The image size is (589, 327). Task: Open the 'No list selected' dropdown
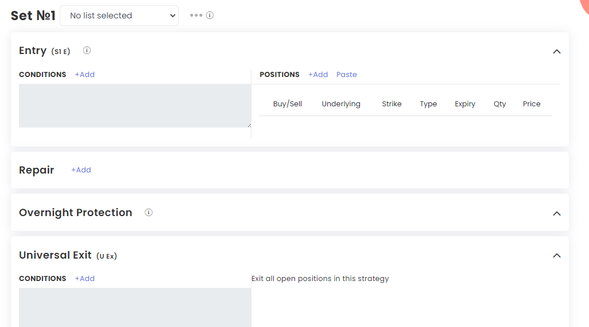point(119,16)
